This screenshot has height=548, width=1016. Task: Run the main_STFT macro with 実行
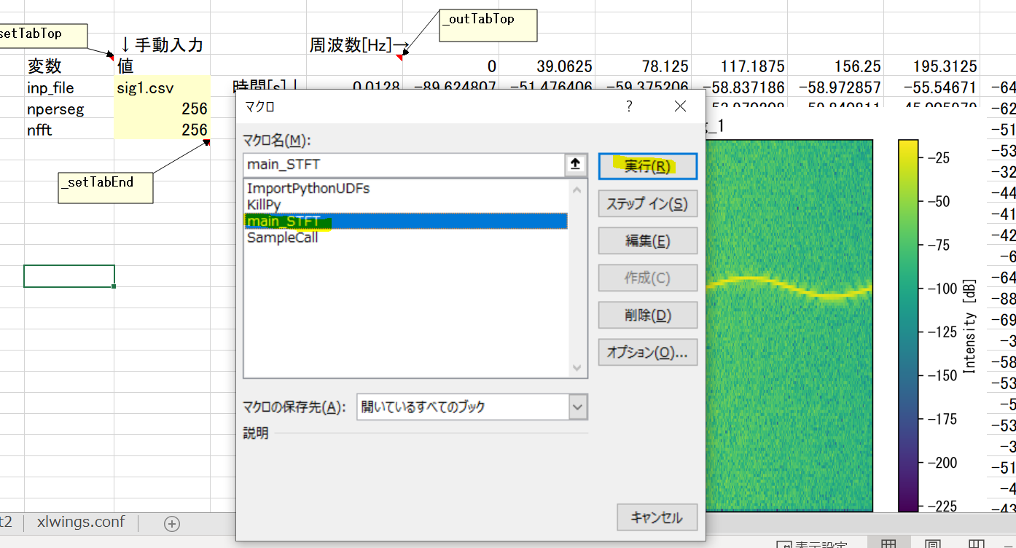point(647,166)
